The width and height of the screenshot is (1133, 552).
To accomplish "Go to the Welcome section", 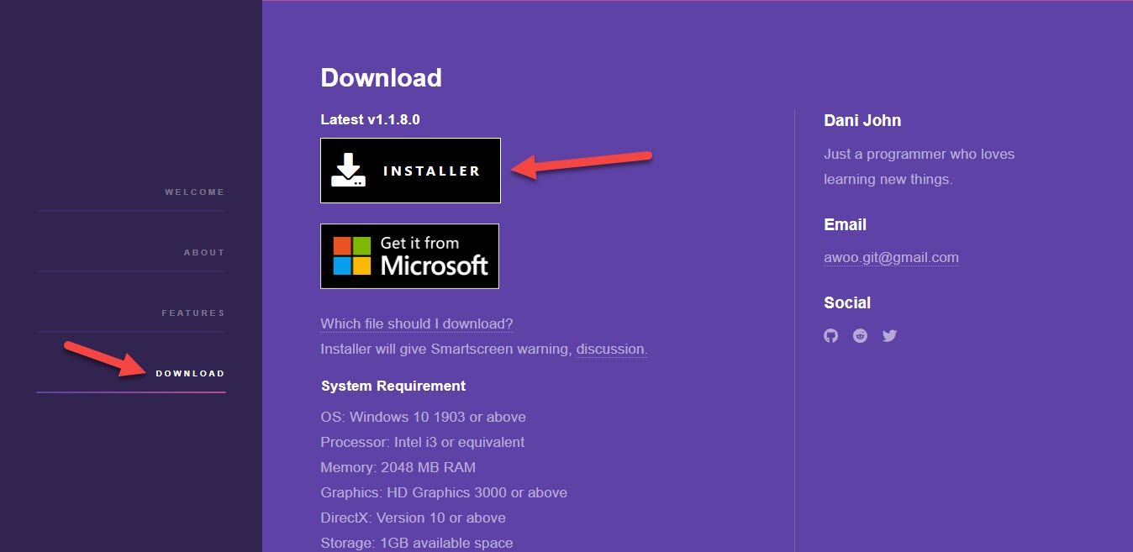I will (x=194, y=192).
